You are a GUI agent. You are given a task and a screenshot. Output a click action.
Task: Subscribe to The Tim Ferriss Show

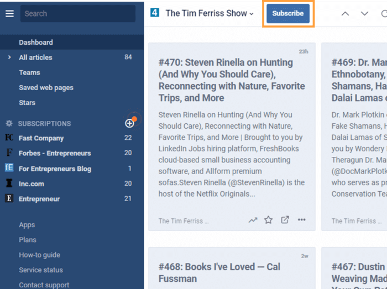click(288, 13)
